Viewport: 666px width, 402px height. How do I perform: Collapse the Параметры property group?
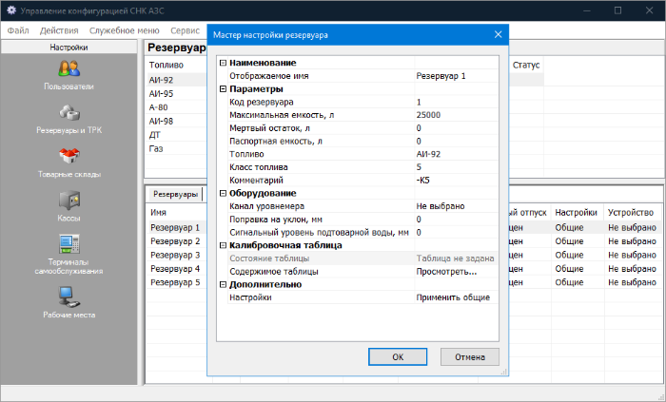[223, 89]
